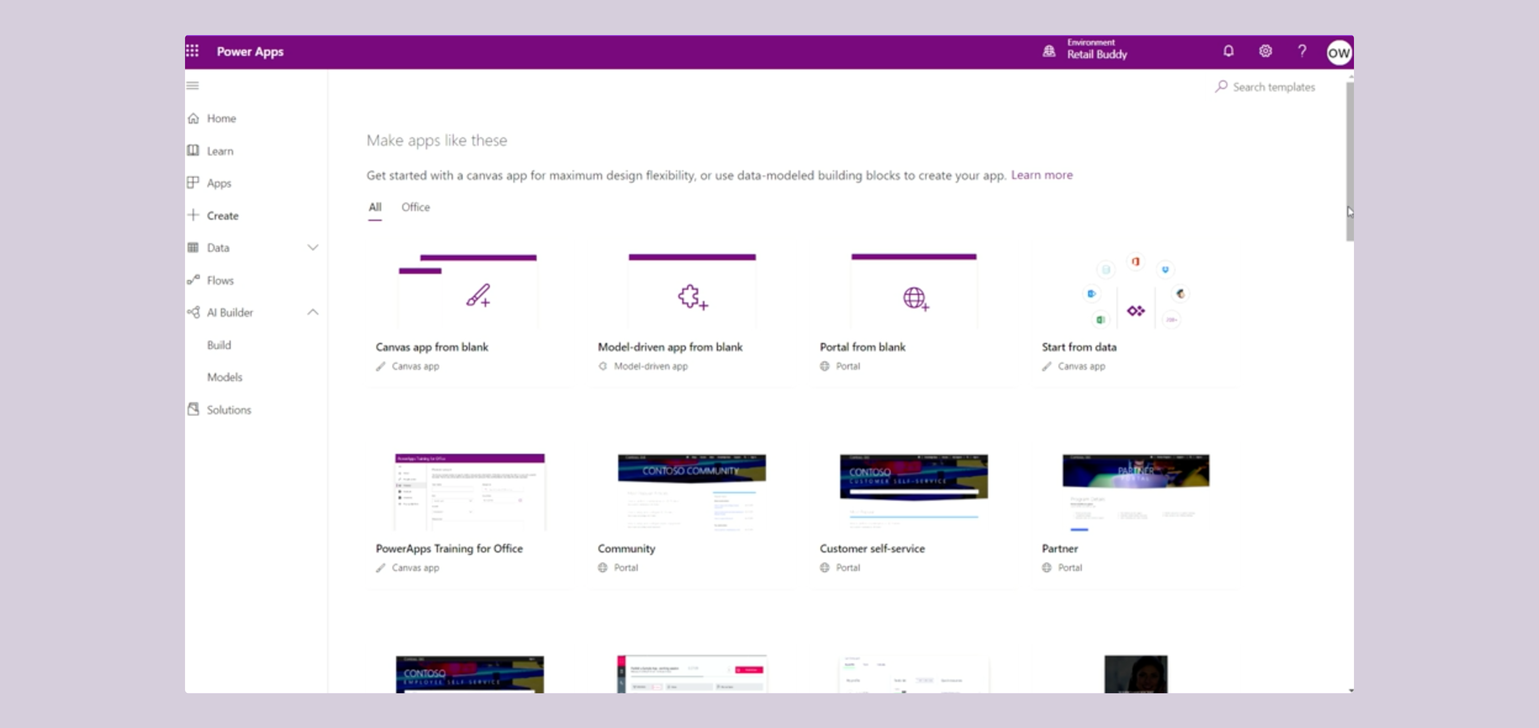This screenshot has height=728, width=1539.
Task: Open Contoso Employee self-service thumbnail
Action: (470, 674)
